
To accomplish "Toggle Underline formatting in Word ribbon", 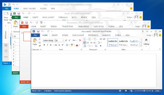I will [x=51, y=45].
